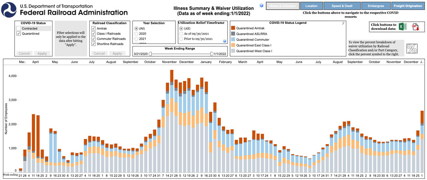Image resolution: width=427 pixels, height=180 pixels.
Task: Select the 2020 year radio option
Action: coord(136,33)
